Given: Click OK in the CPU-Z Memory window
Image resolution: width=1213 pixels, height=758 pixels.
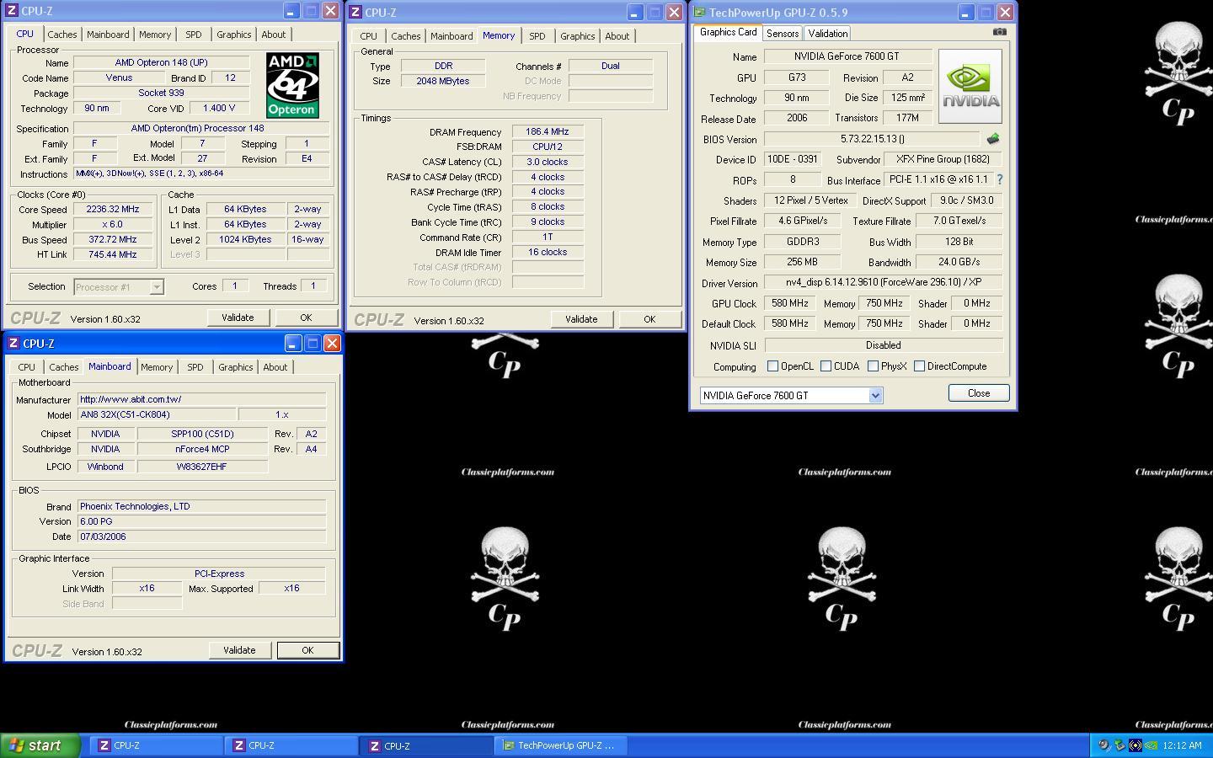Looking at the screenshot, I should pyautogui.click(x=649, y=319).
